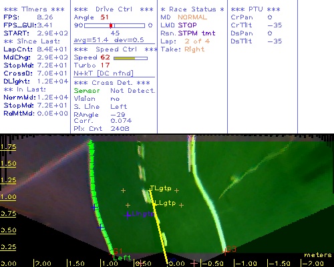Click the red G1 marker
Screen dimensions: 334x267
[118, 251]
